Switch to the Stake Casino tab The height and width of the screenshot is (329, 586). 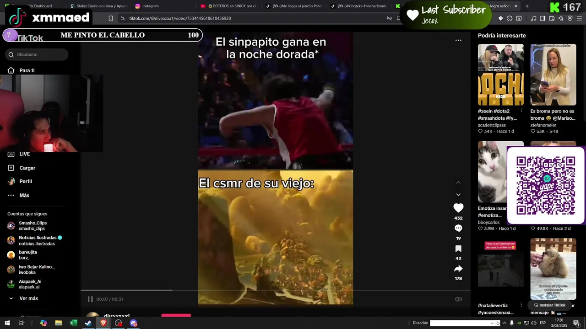tap(98, 6)
